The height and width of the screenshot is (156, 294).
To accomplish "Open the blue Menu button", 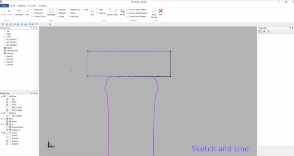I will pyautogui.click(x=4, y=5).
